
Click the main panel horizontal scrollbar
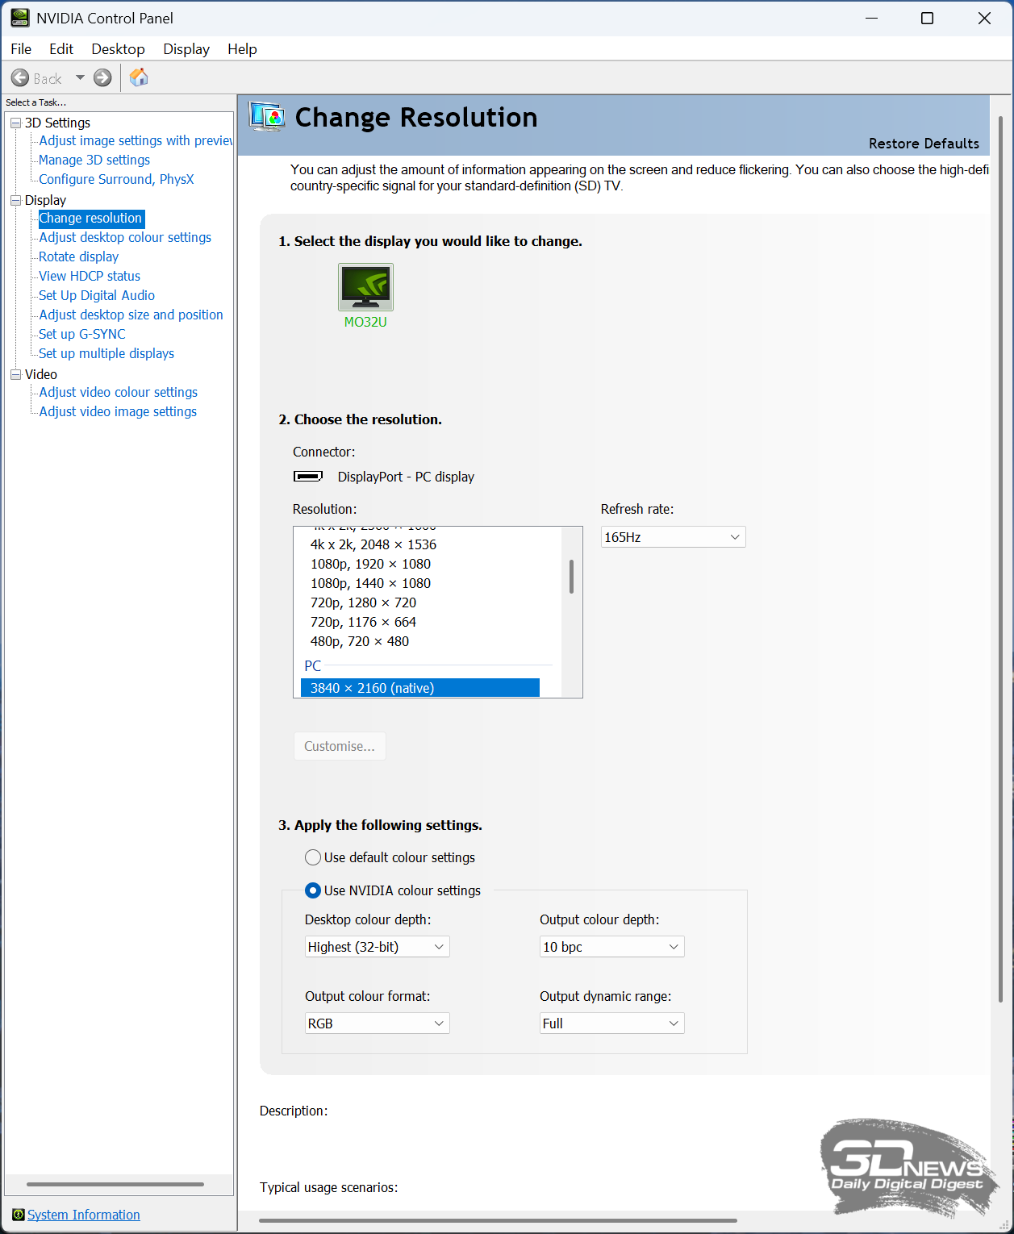pos(498,1220)
